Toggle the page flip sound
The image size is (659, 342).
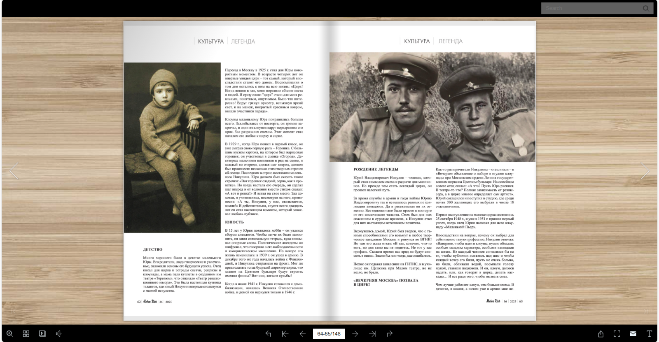(x=58, y=333)
